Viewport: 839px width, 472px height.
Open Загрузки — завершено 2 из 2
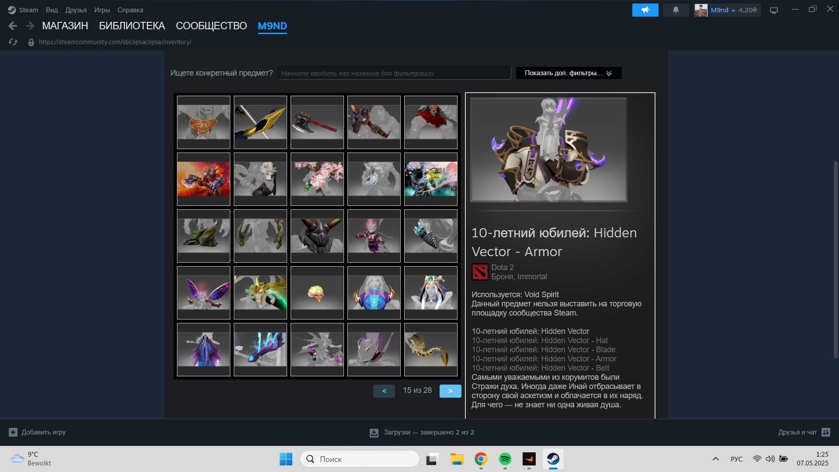(x=422, y=432)
